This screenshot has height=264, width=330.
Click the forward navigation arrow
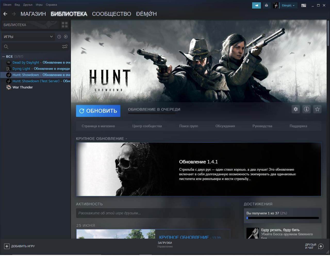point(14,14)
